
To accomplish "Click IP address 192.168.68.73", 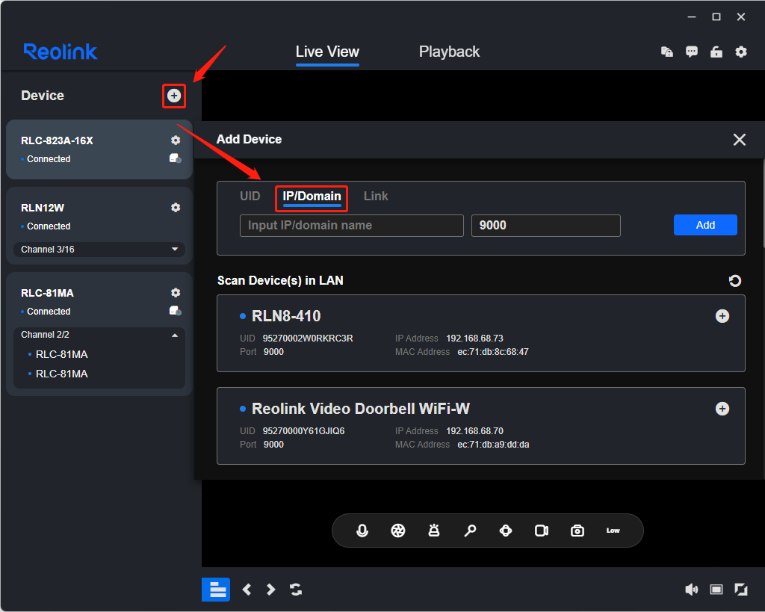I will coord(474,339).
